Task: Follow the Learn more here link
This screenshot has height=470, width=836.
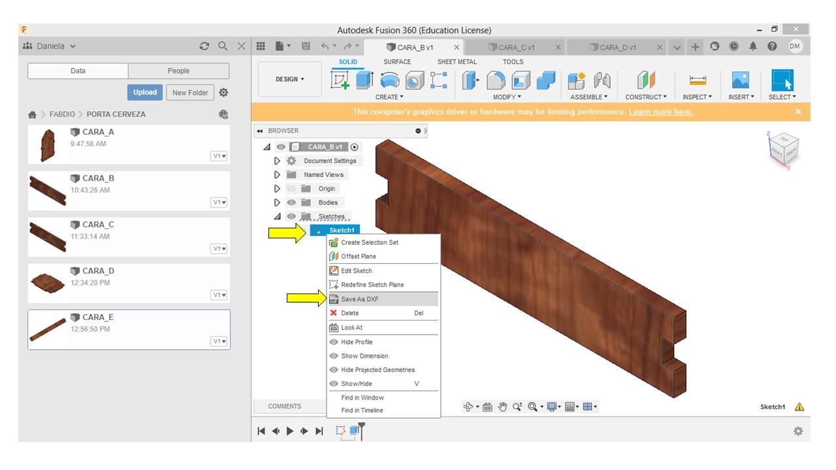Action: (660, 112)
